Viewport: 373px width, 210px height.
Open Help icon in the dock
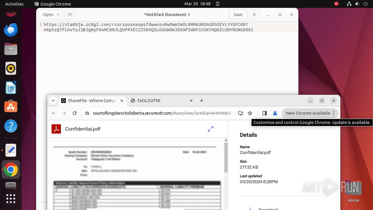click(x=11, y=126)
